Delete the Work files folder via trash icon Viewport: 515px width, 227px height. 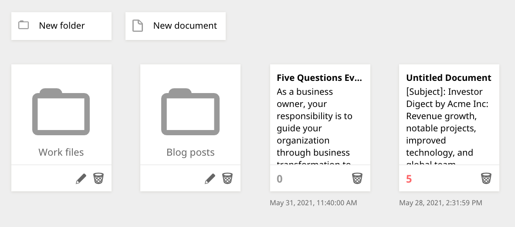98,178
